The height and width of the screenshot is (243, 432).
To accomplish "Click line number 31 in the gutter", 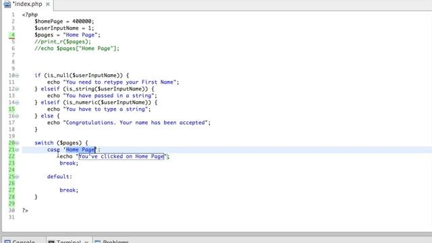I will point(11,217).
